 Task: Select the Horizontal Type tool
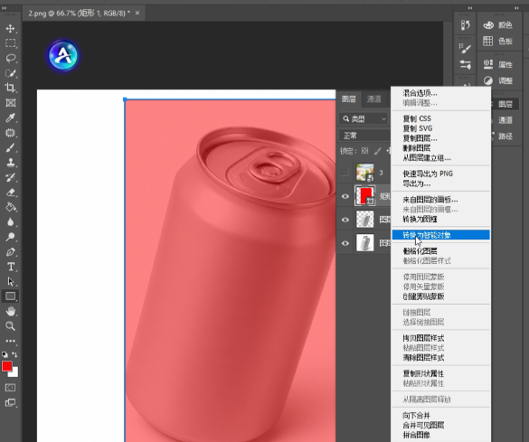click(10, 267)
